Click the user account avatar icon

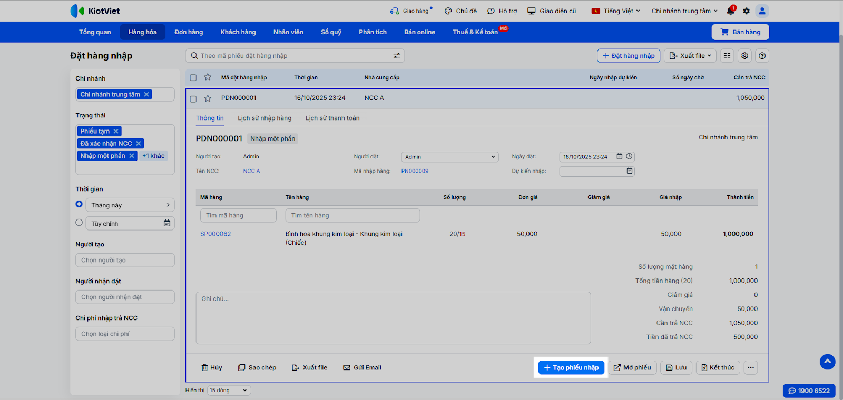tap(762, 11)
